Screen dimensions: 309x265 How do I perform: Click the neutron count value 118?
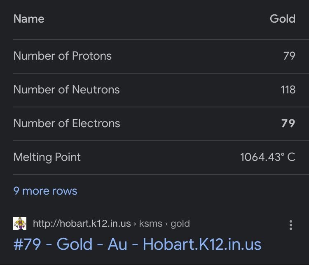pos(288,90)
